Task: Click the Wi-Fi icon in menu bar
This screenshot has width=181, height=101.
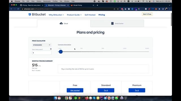Action: (143, 1)
